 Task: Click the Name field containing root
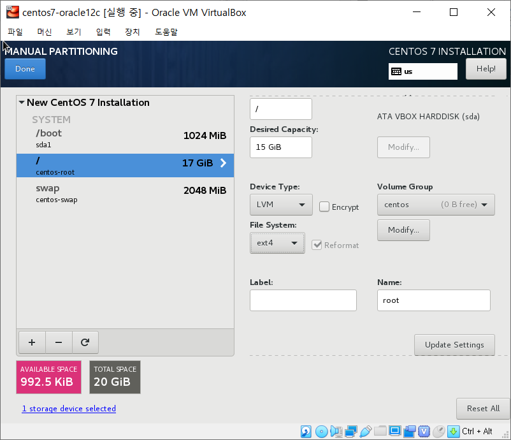pyautogui.click(x=434, y=300)
